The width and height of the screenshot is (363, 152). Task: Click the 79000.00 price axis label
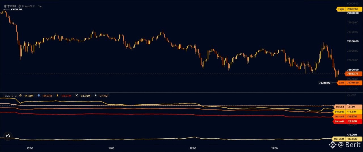point(353,51)
